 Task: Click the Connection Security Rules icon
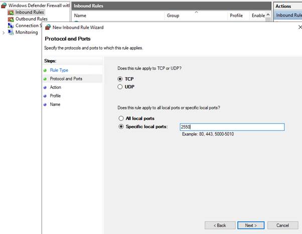point(11,26)
